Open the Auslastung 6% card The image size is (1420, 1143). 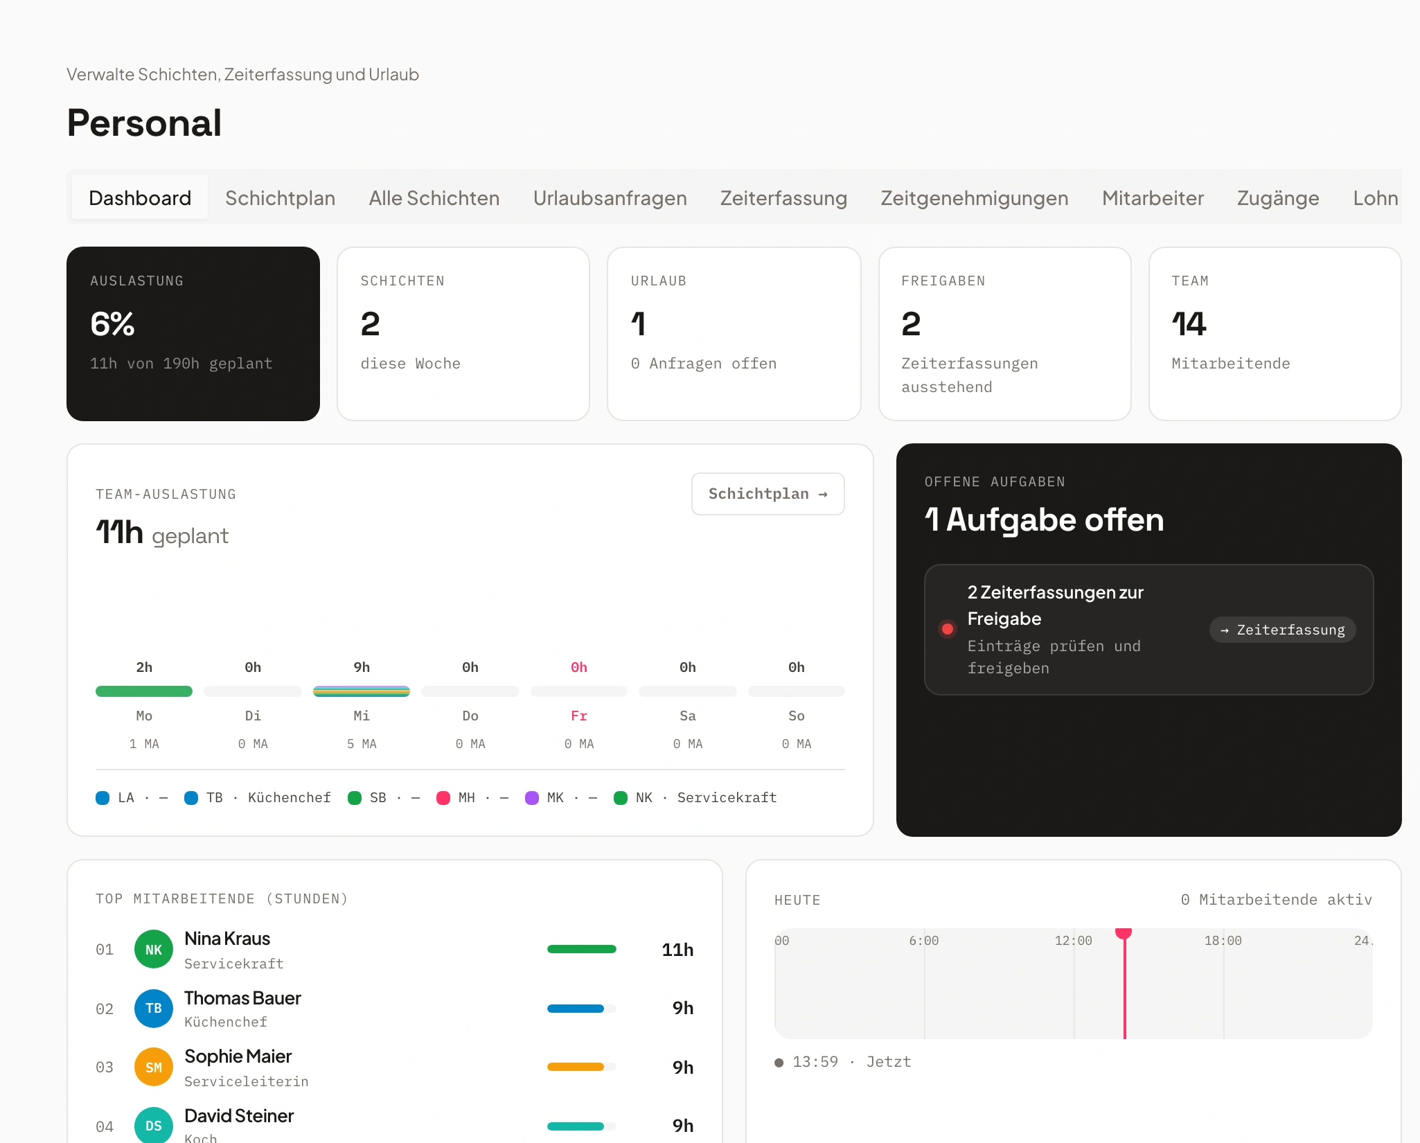pyautogui.click(x=193, y=334)
